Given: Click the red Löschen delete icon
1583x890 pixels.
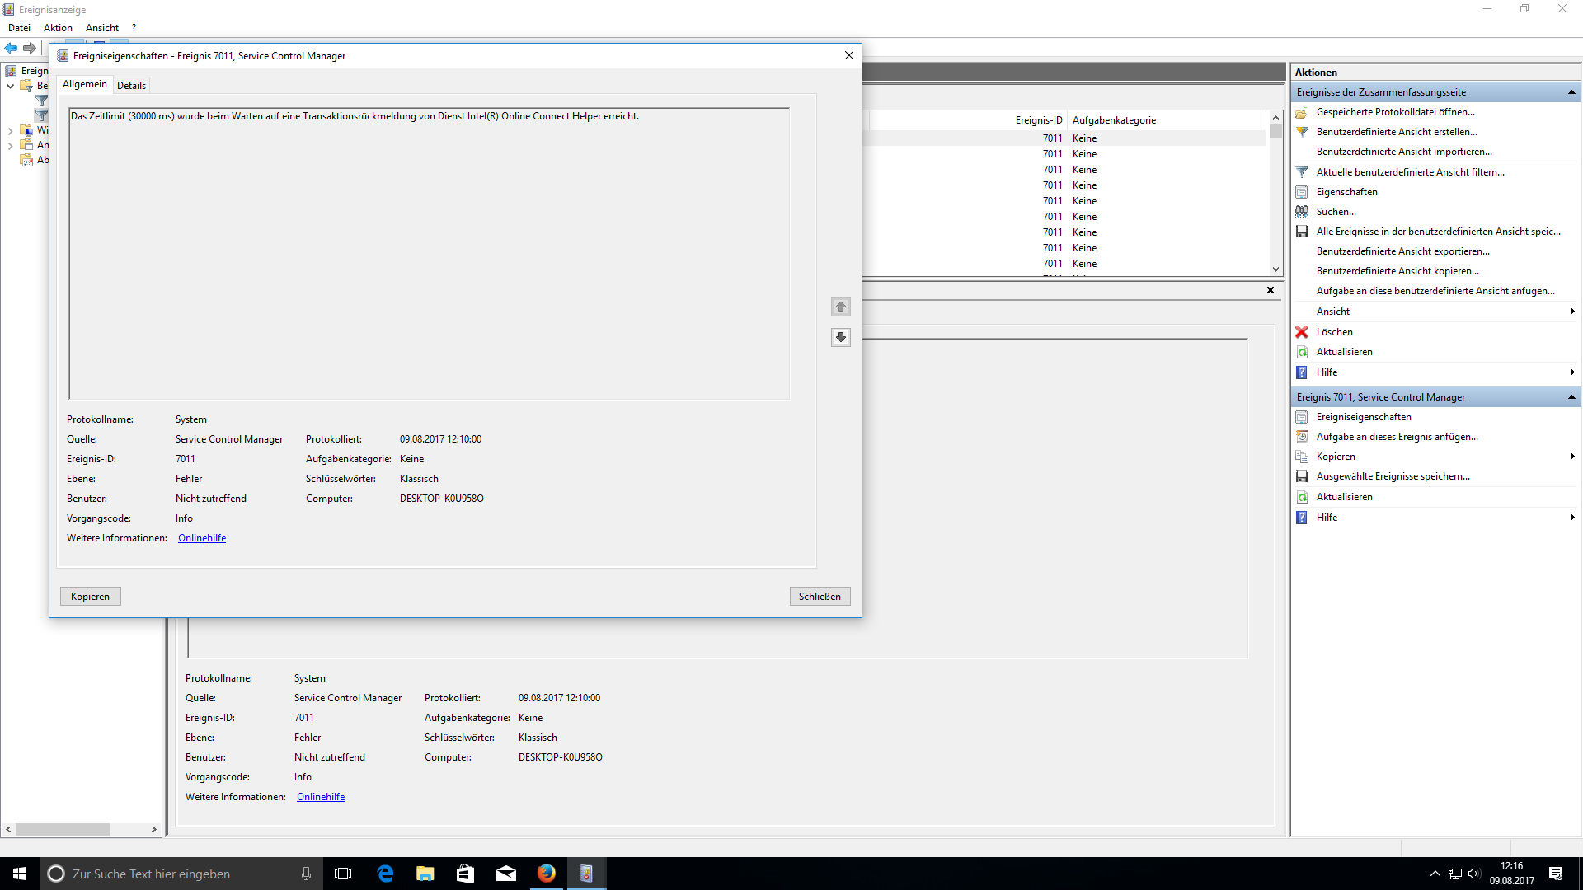Looking at the screenshot, I should point(1302,332).
